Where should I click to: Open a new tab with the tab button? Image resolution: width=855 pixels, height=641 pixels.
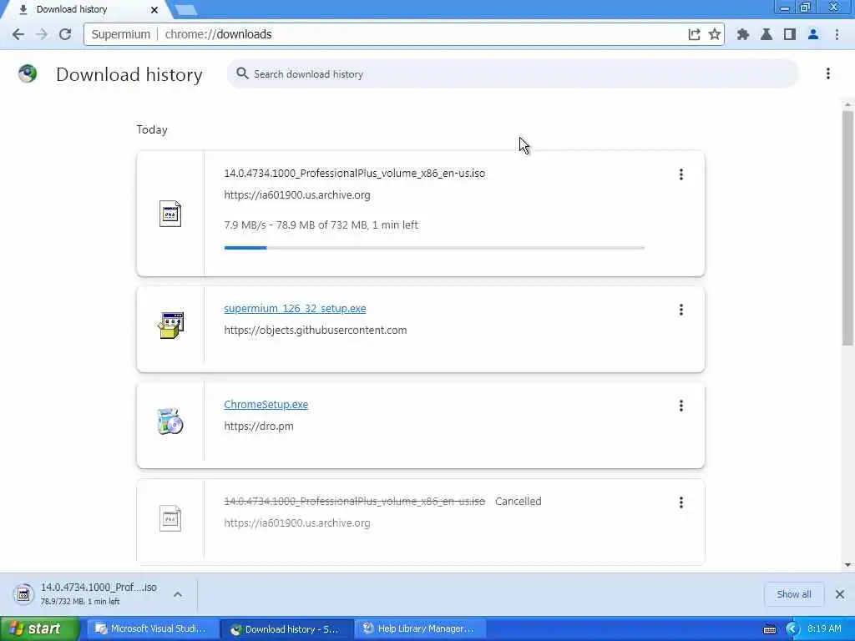(x=186, y=9)
